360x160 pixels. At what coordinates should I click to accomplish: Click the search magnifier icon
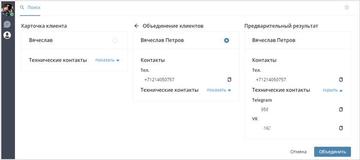pos(22,8)
